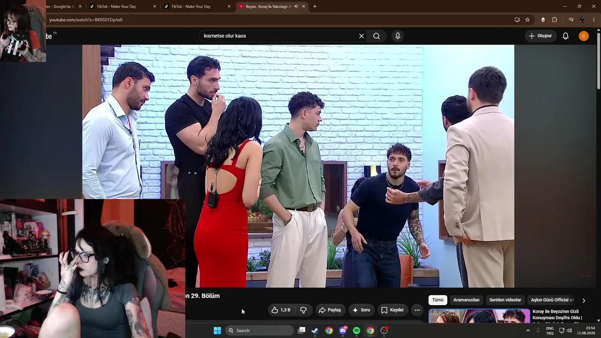Viewport: 601px width, 338px height.
Task: Click the YouTube video player area
Action: (298, 166)
